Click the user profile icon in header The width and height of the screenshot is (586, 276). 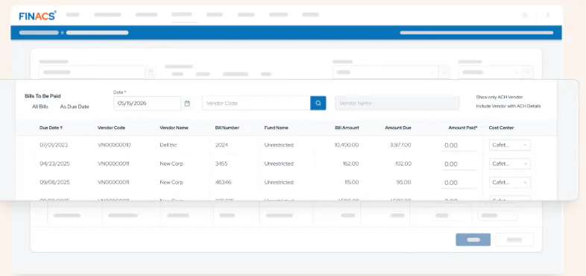click(x=548, y=16)
